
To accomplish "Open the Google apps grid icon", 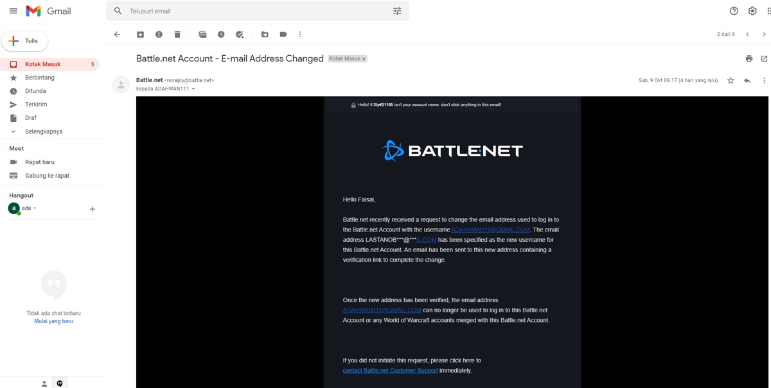I will [768, 11].
